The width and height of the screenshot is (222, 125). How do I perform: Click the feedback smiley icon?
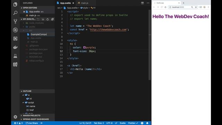(142, 123)
